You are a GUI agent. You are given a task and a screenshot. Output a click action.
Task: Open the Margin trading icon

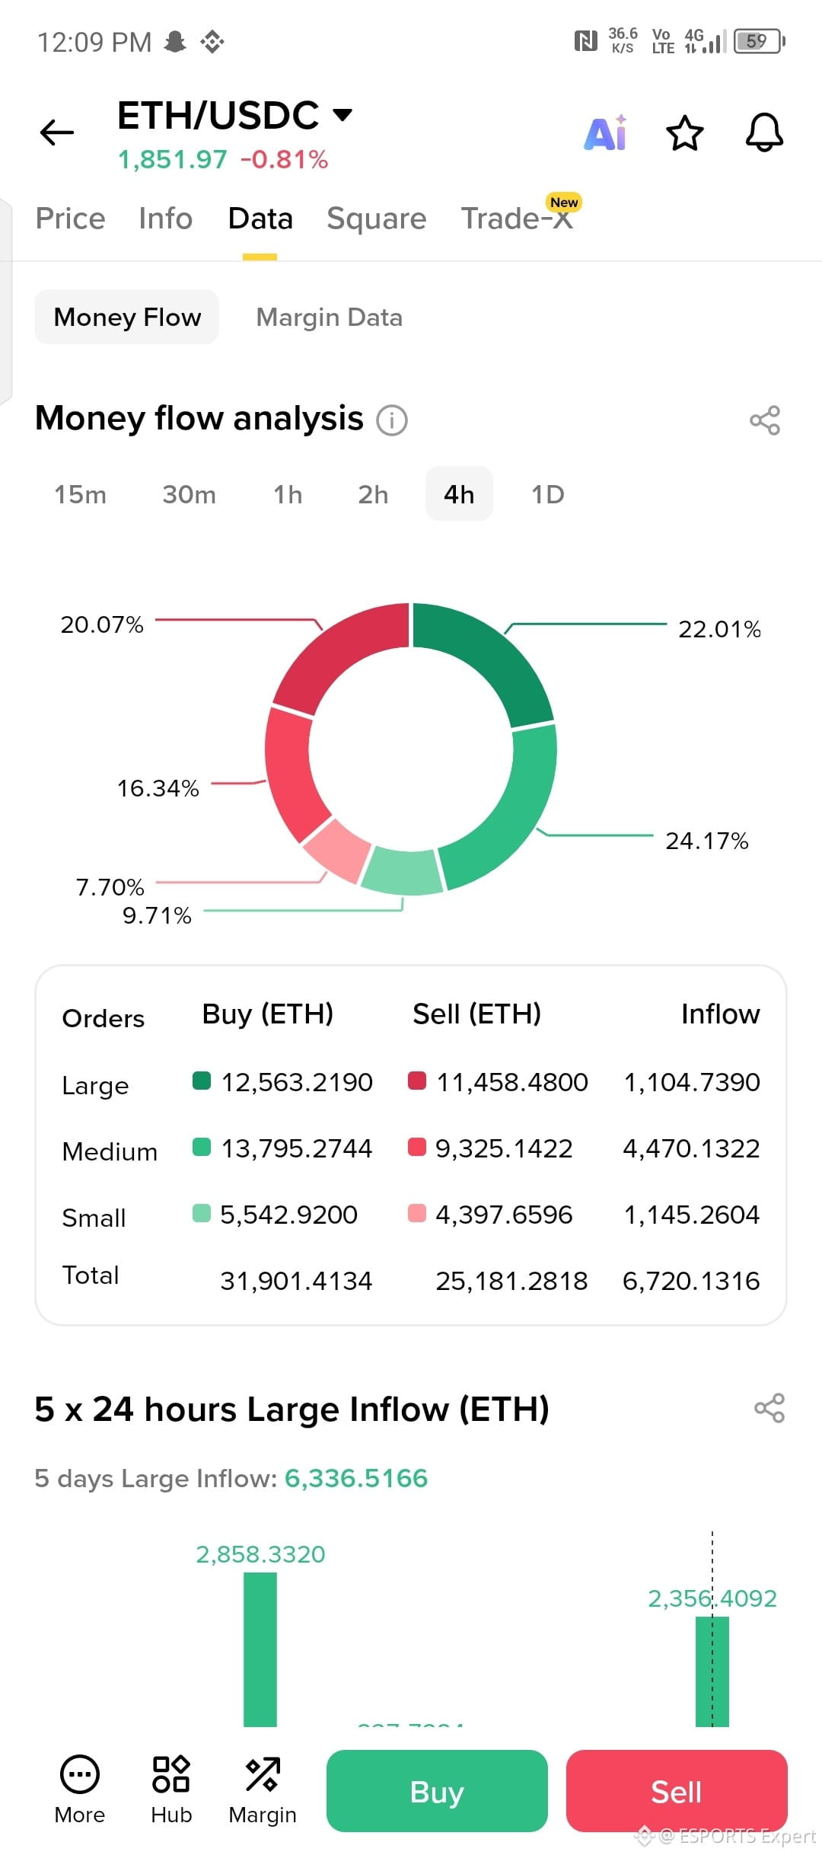pyautogui.click(x=263, y=1774)
